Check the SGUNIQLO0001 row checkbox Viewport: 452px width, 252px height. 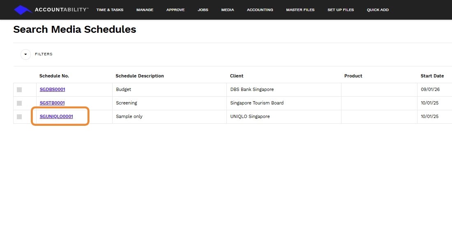19,117
